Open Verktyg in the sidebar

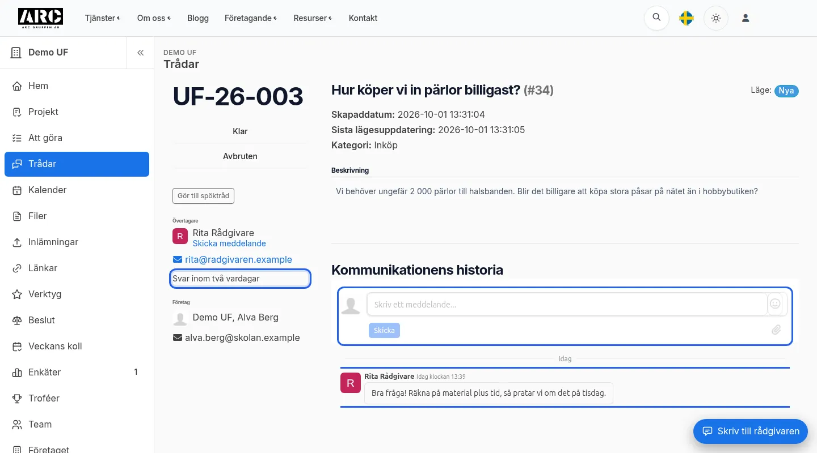pos(77,294)
